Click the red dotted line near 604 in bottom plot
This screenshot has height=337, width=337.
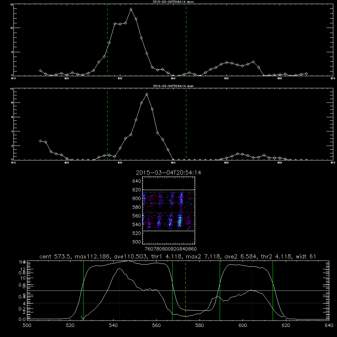click(x=251, y=290)
